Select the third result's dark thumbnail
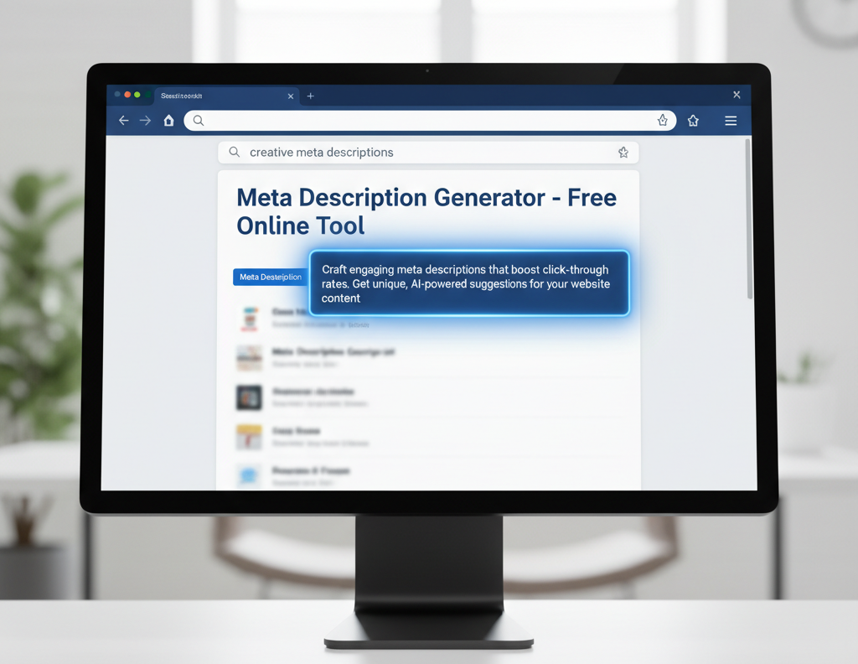 pyautogui.click(x=250, y=397)
